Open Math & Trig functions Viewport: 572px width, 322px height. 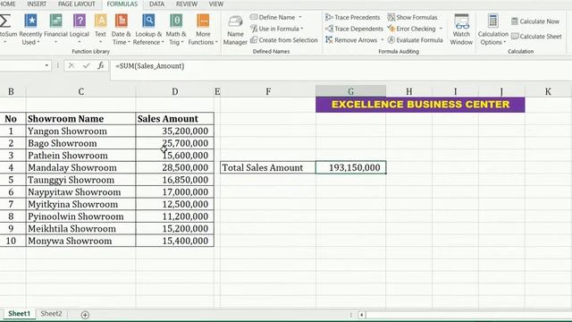click(x=176, y=30)
